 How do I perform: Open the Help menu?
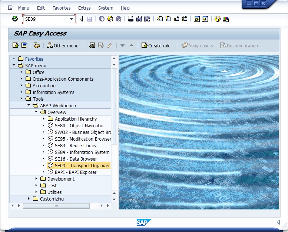(125, 8)
